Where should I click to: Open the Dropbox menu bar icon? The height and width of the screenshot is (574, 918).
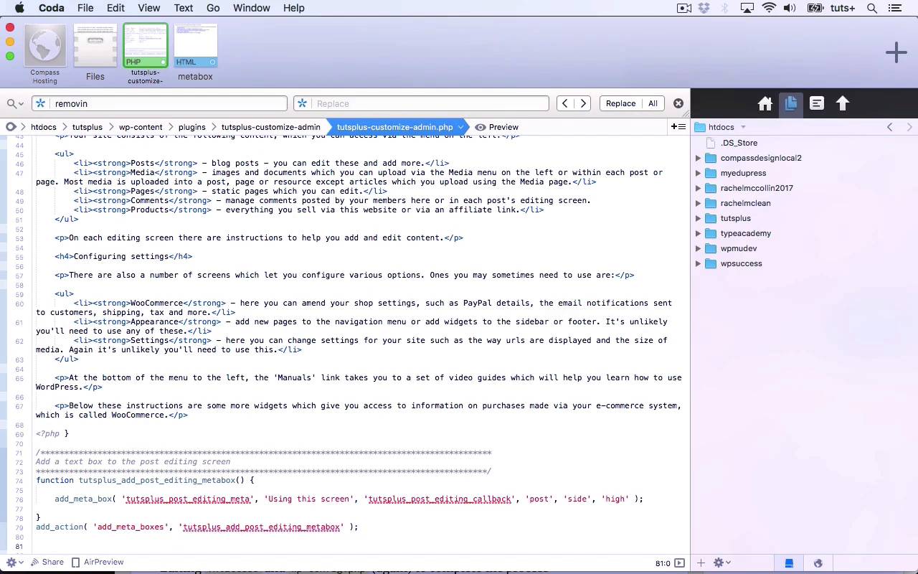coord(704,8)
